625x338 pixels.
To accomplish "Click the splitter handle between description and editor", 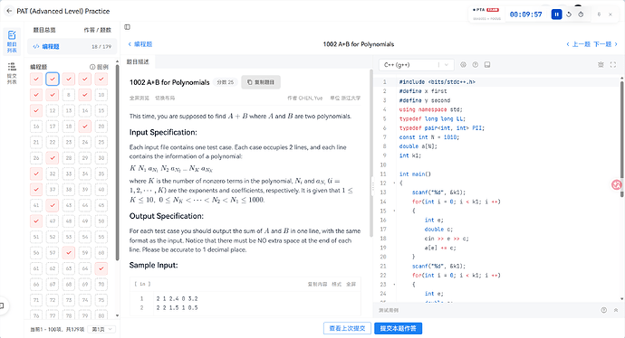I will (373, 185).
